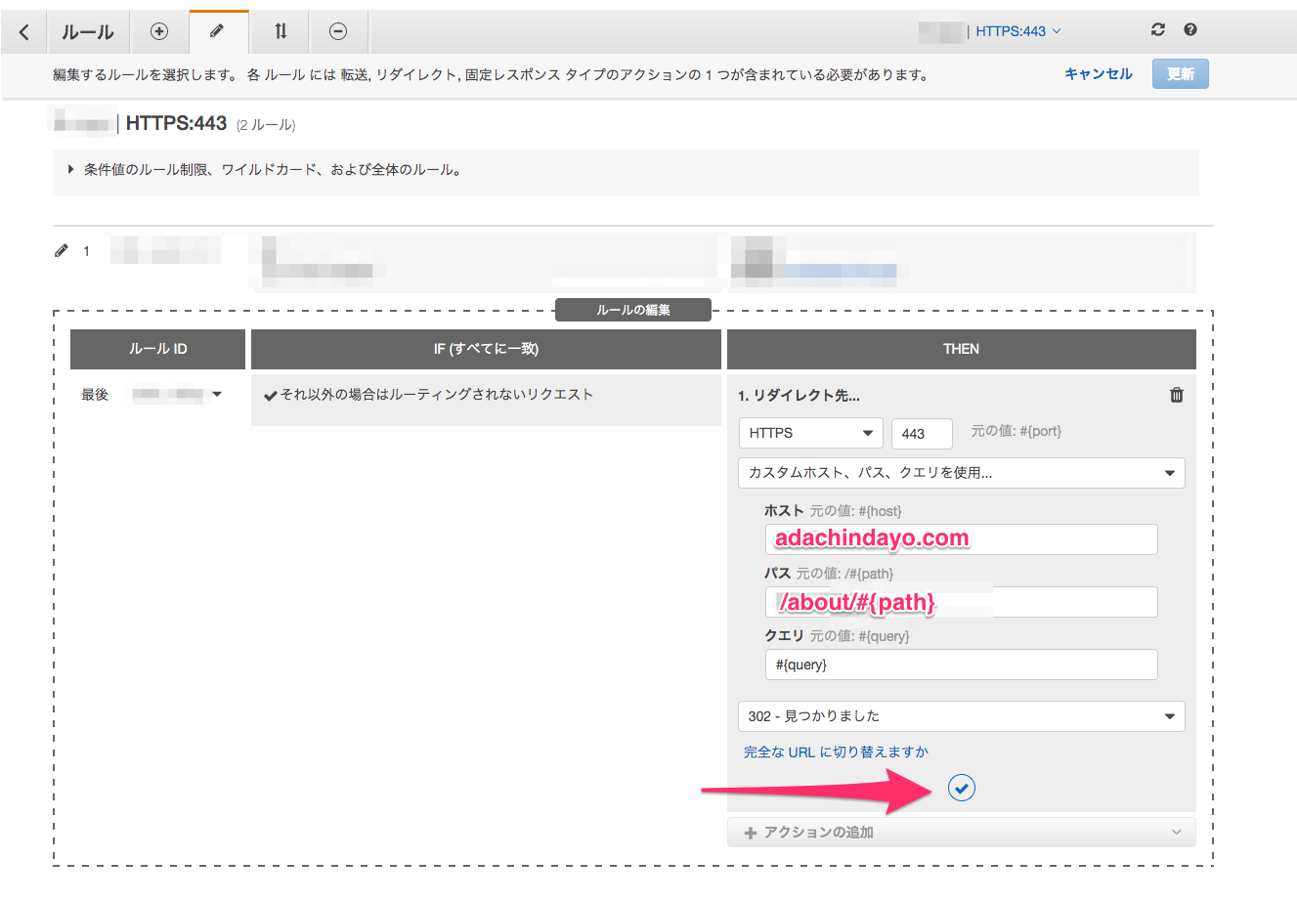
Task: Open the custom host, path, query dropdown
Action: tap(961, 473)
